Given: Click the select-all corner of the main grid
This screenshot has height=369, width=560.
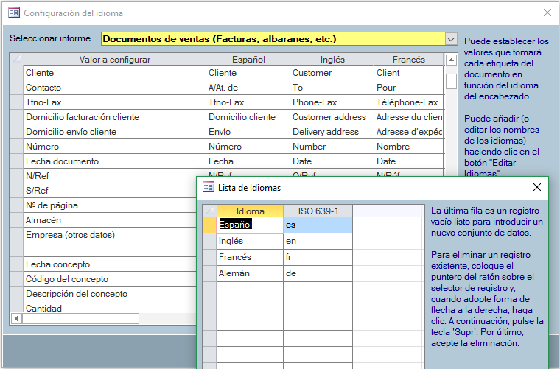Looking at the screenshot, I should (x=16, y=60).
